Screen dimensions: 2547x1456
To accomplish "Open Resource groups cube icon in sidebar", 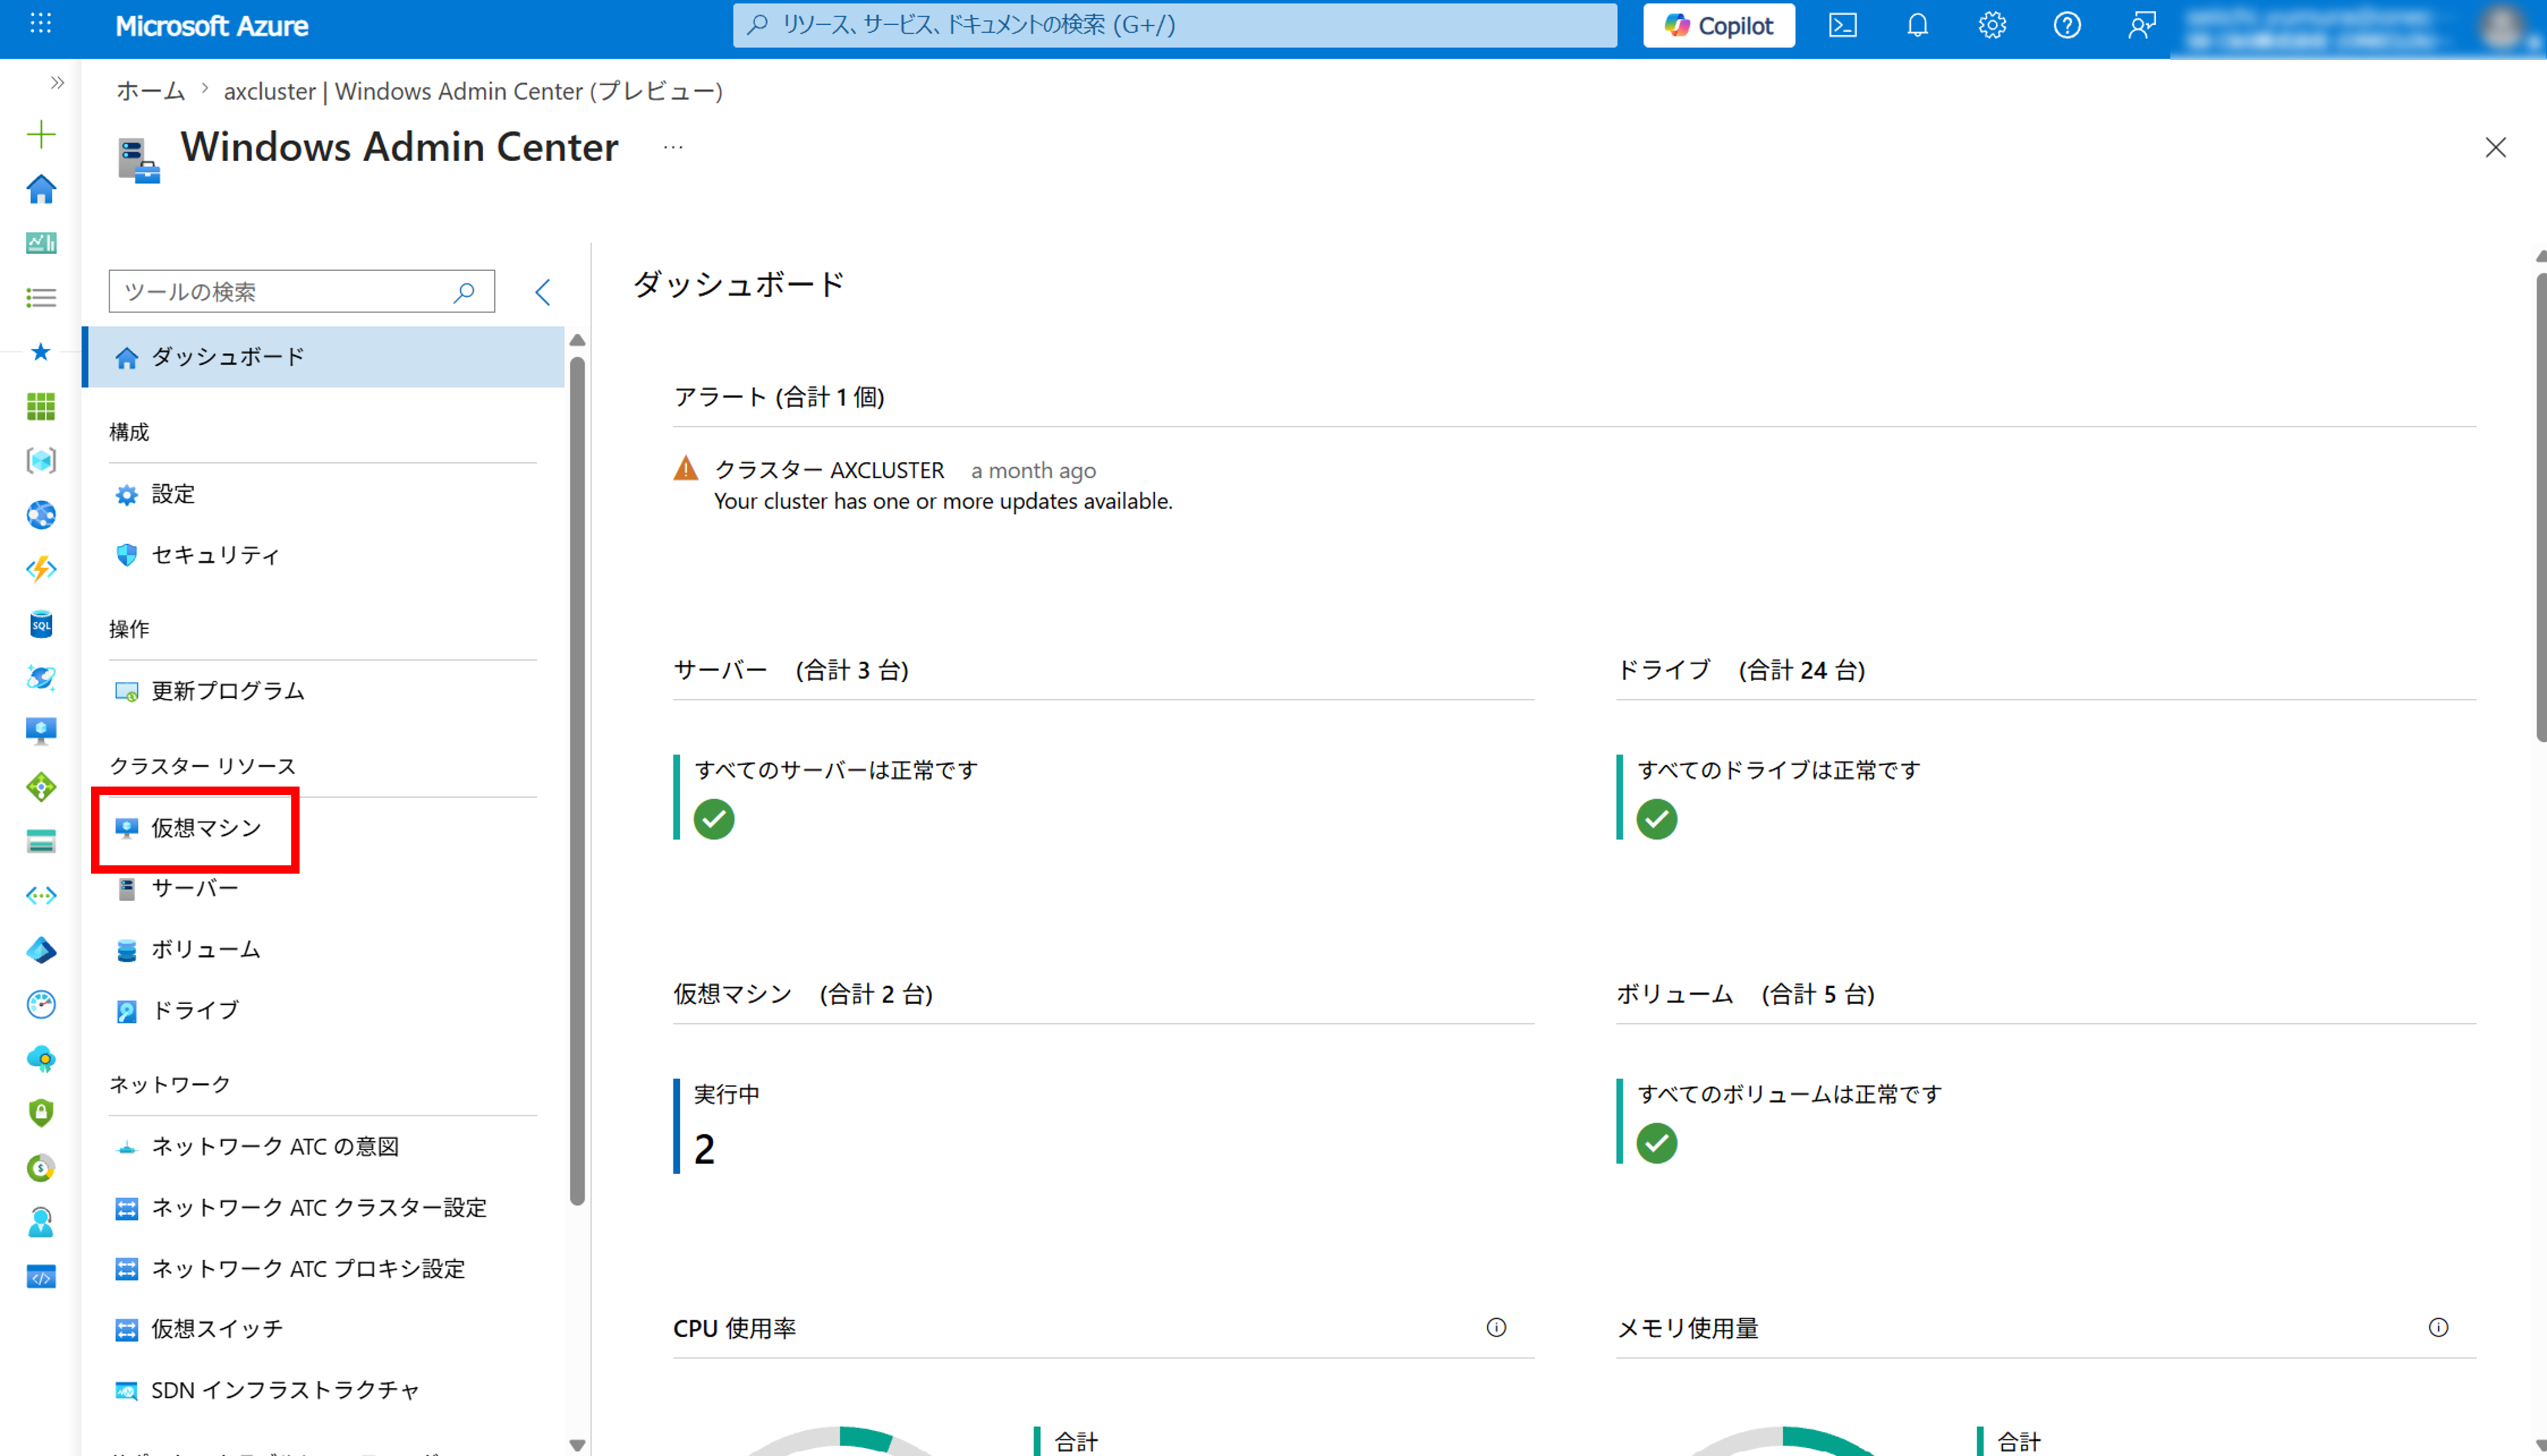I will coord(41,460).
